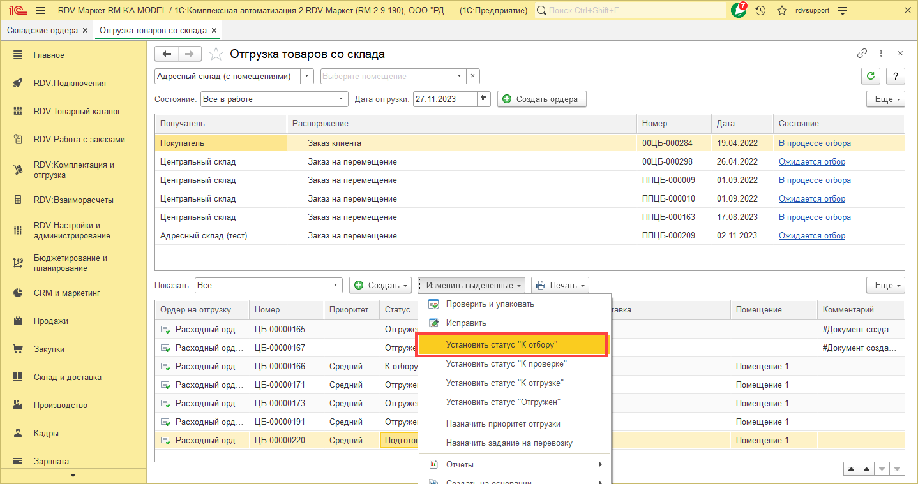Open help with question mark button
This screenshot has width=918, height=484.
click(x=896, y=76)
